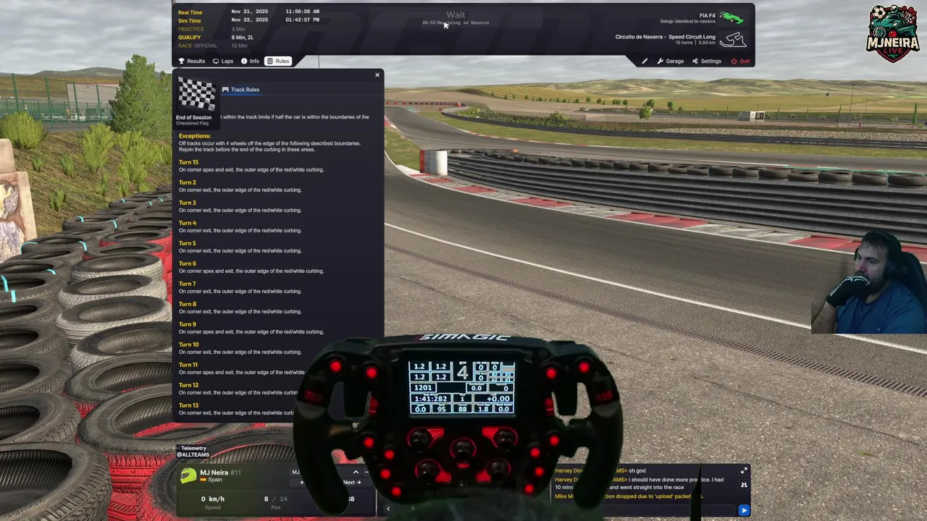Image resolution: width=927 pixels, height=521 pixels.
Task: Click the trophy icon beside Results
Action: [182, 61]
